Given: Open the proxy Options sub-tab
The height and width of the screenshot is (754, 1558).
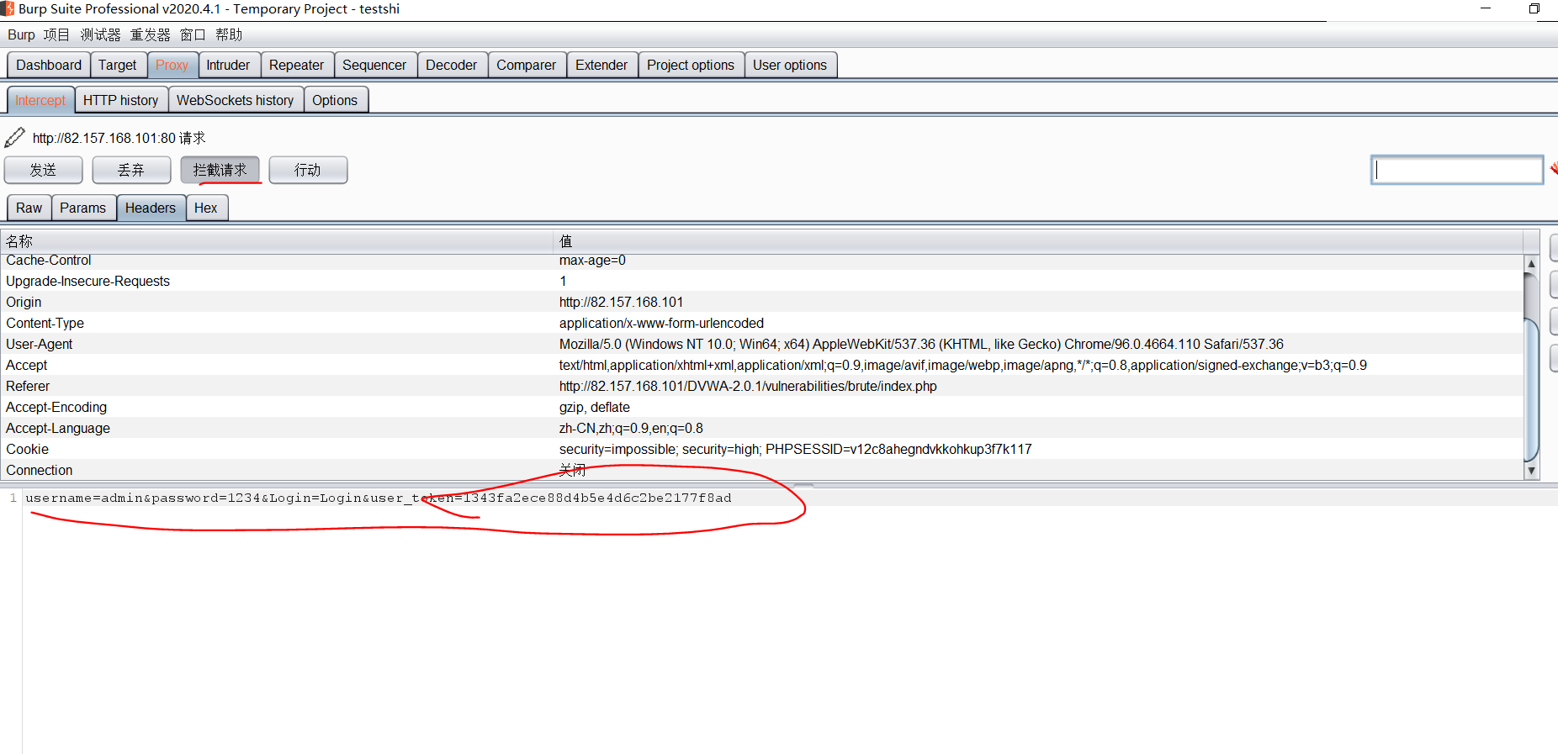Looking at the screenshot, I should pyautogui.click(x=335, y=100).
